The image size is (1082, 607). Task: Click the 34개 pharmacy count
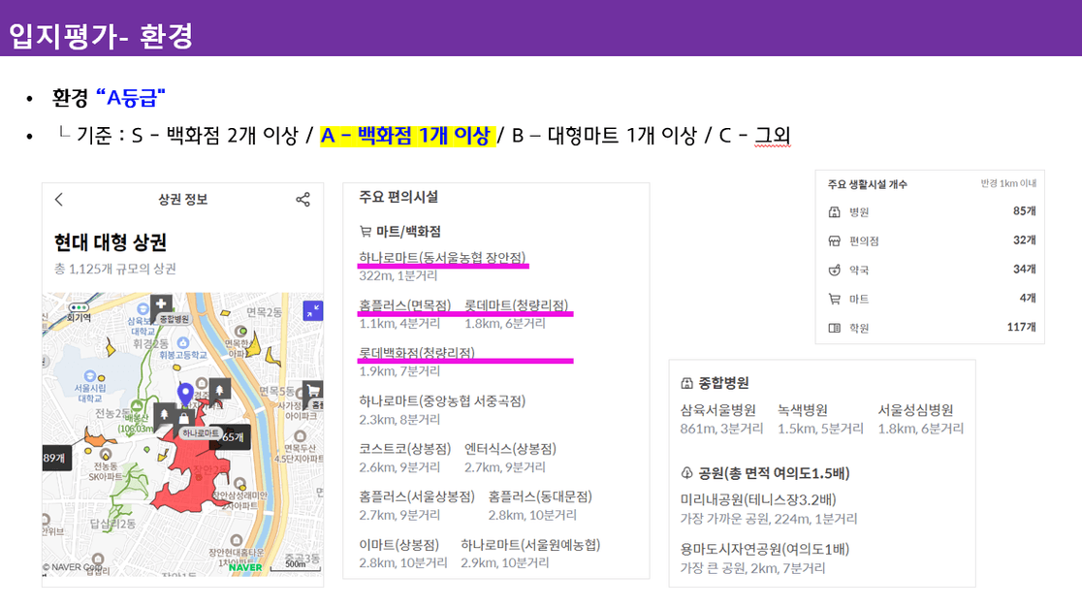pyautogui.click(x=1024, y=269)
